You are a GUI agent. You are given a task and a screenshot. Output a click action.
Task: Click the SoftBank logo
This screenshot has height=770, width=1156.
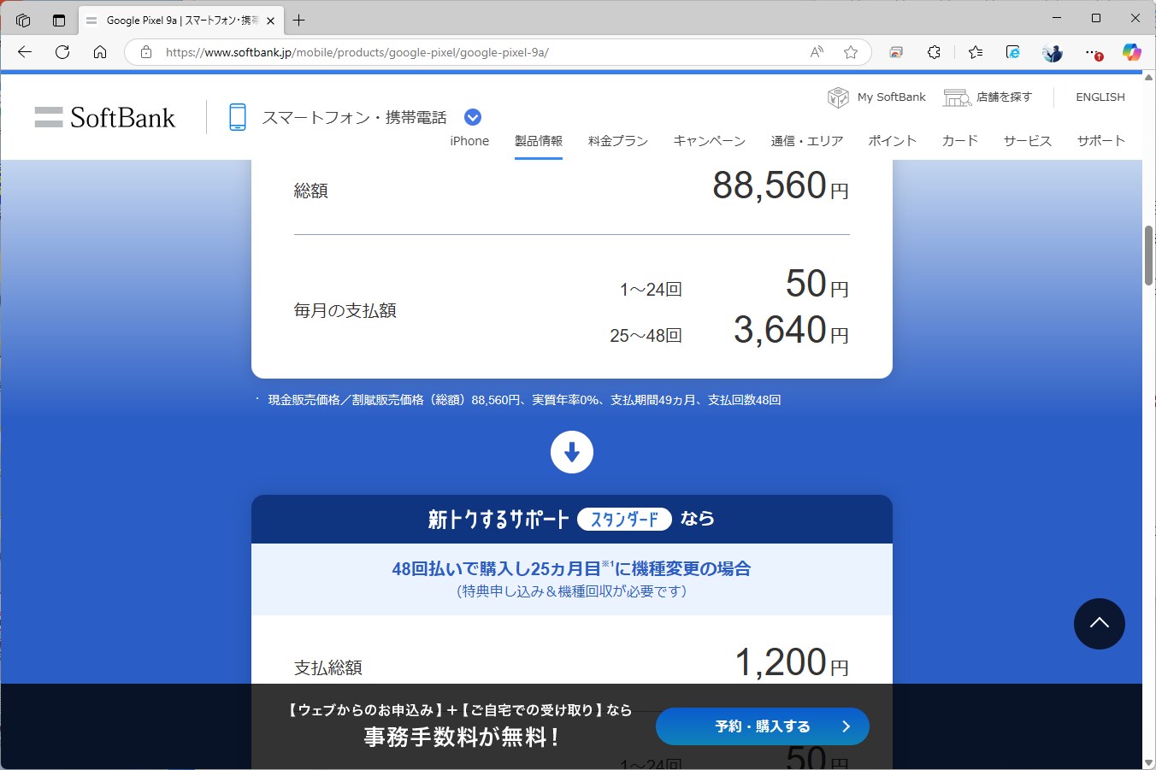click(105, 117)
